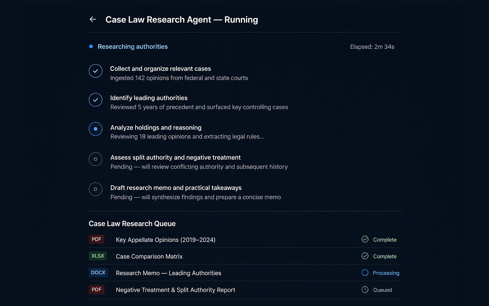The width and height of the screenshot is (489, 306).
Task: Click checkmark icon for Identify leading authorities
Action: (x=96, y=100)
